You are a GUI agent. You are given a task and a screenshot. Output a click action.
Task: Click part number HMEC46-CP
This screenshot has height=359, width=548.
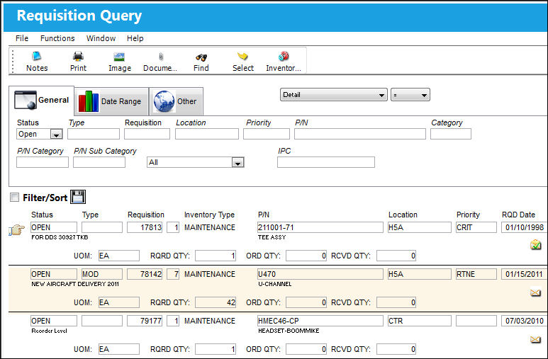point(320,321)
